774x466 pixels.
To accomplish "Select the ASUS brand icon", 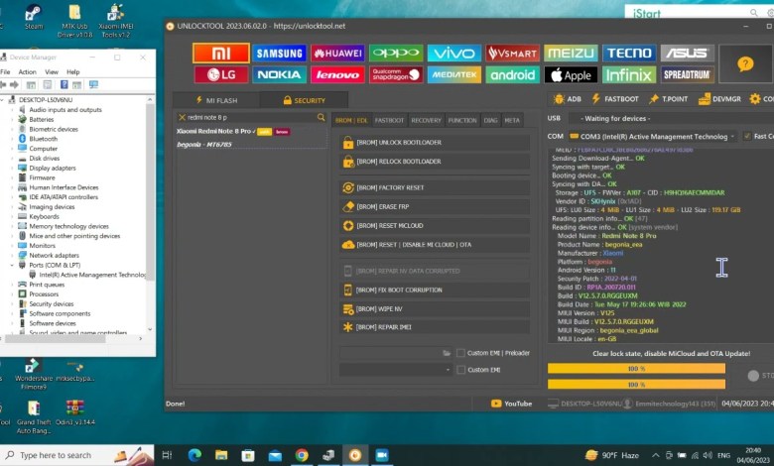I will (x=687, y=53).
